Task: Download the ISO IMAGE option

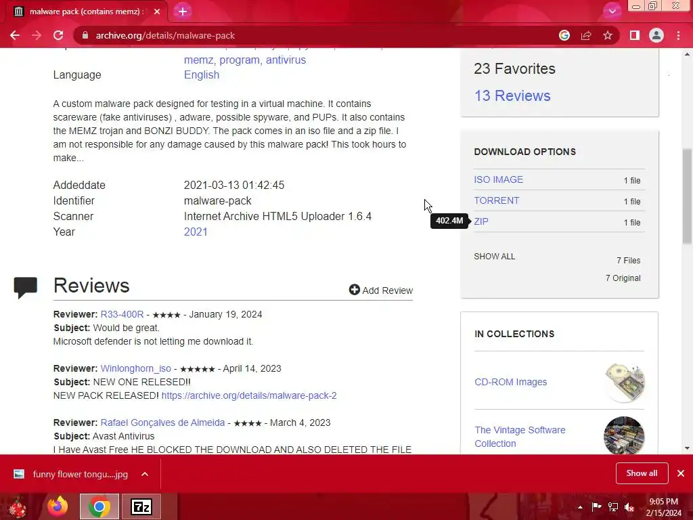Action: pos(499,179)
